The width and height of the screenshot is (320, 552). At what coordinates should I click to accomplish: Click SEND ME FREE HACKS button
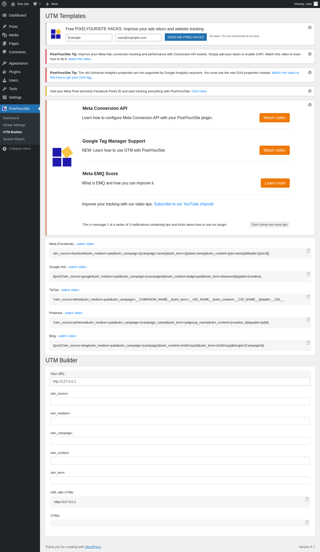[186, 37]
